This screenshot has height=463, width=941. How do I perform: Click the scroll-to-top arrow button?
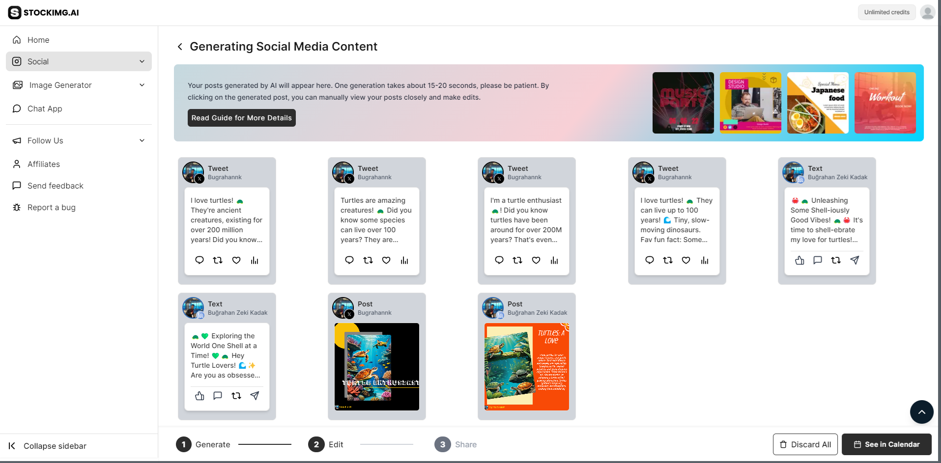click(x=922, y=412)
